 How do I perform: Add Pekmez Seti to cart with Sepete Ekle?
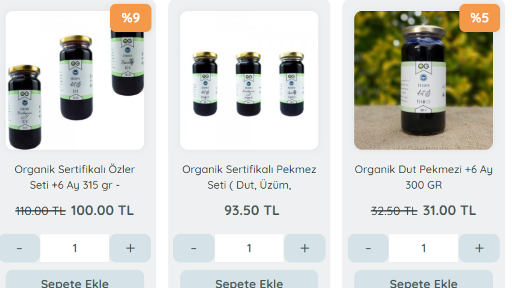click(249, 280)
